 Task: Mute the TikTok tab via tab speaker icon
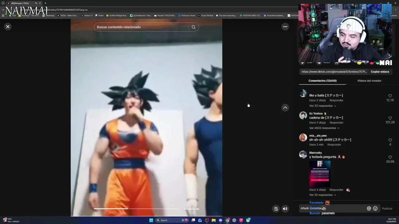click(x=36, y=3)
